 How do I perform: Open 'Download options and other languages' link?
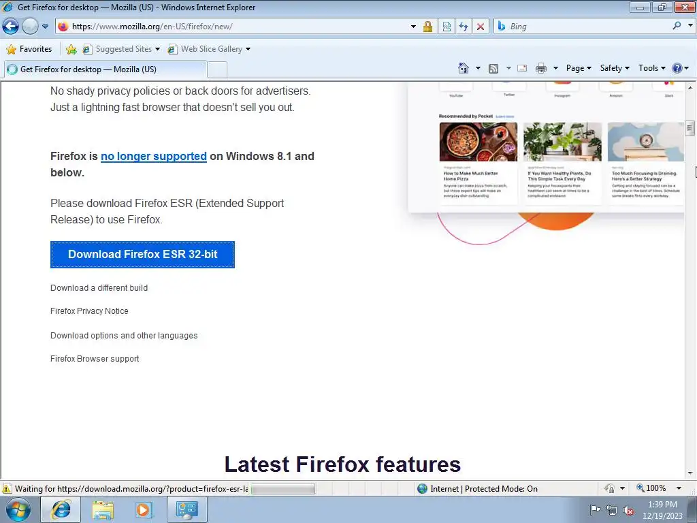pos(124,335)
